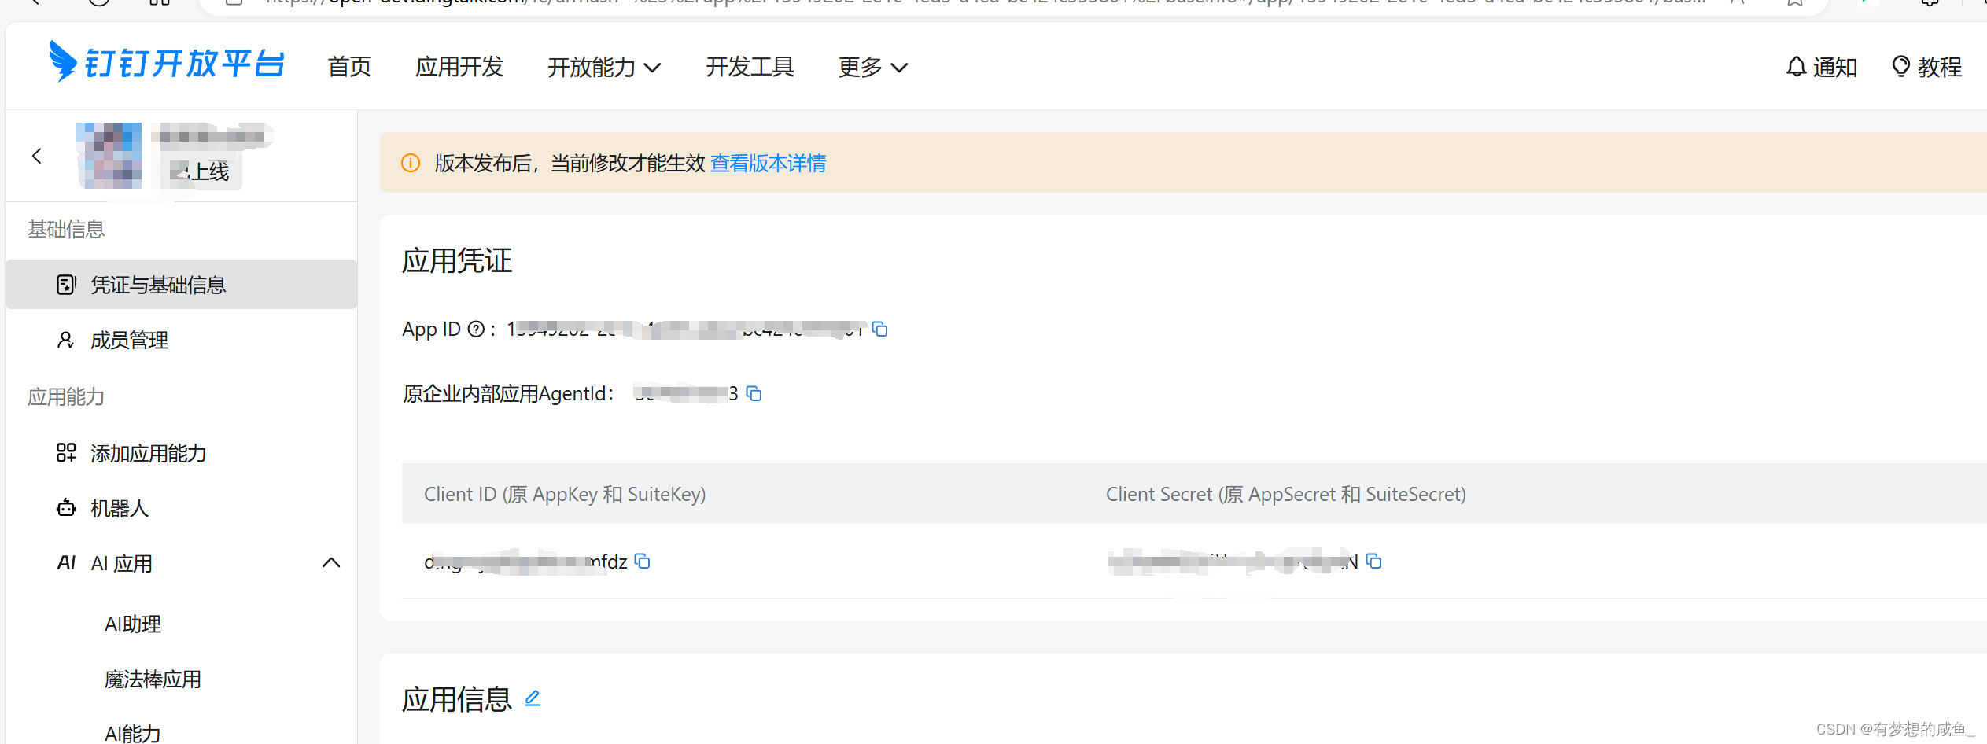1987x744 pixels.
Task: Open the 开发工具 menu item
Action: point(750,67)
